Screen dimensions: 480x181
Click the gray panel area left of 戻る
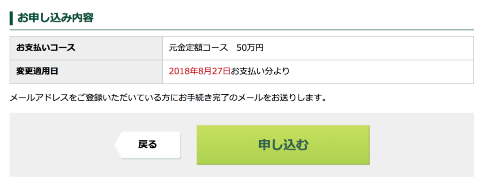click(x=61, y=145)
